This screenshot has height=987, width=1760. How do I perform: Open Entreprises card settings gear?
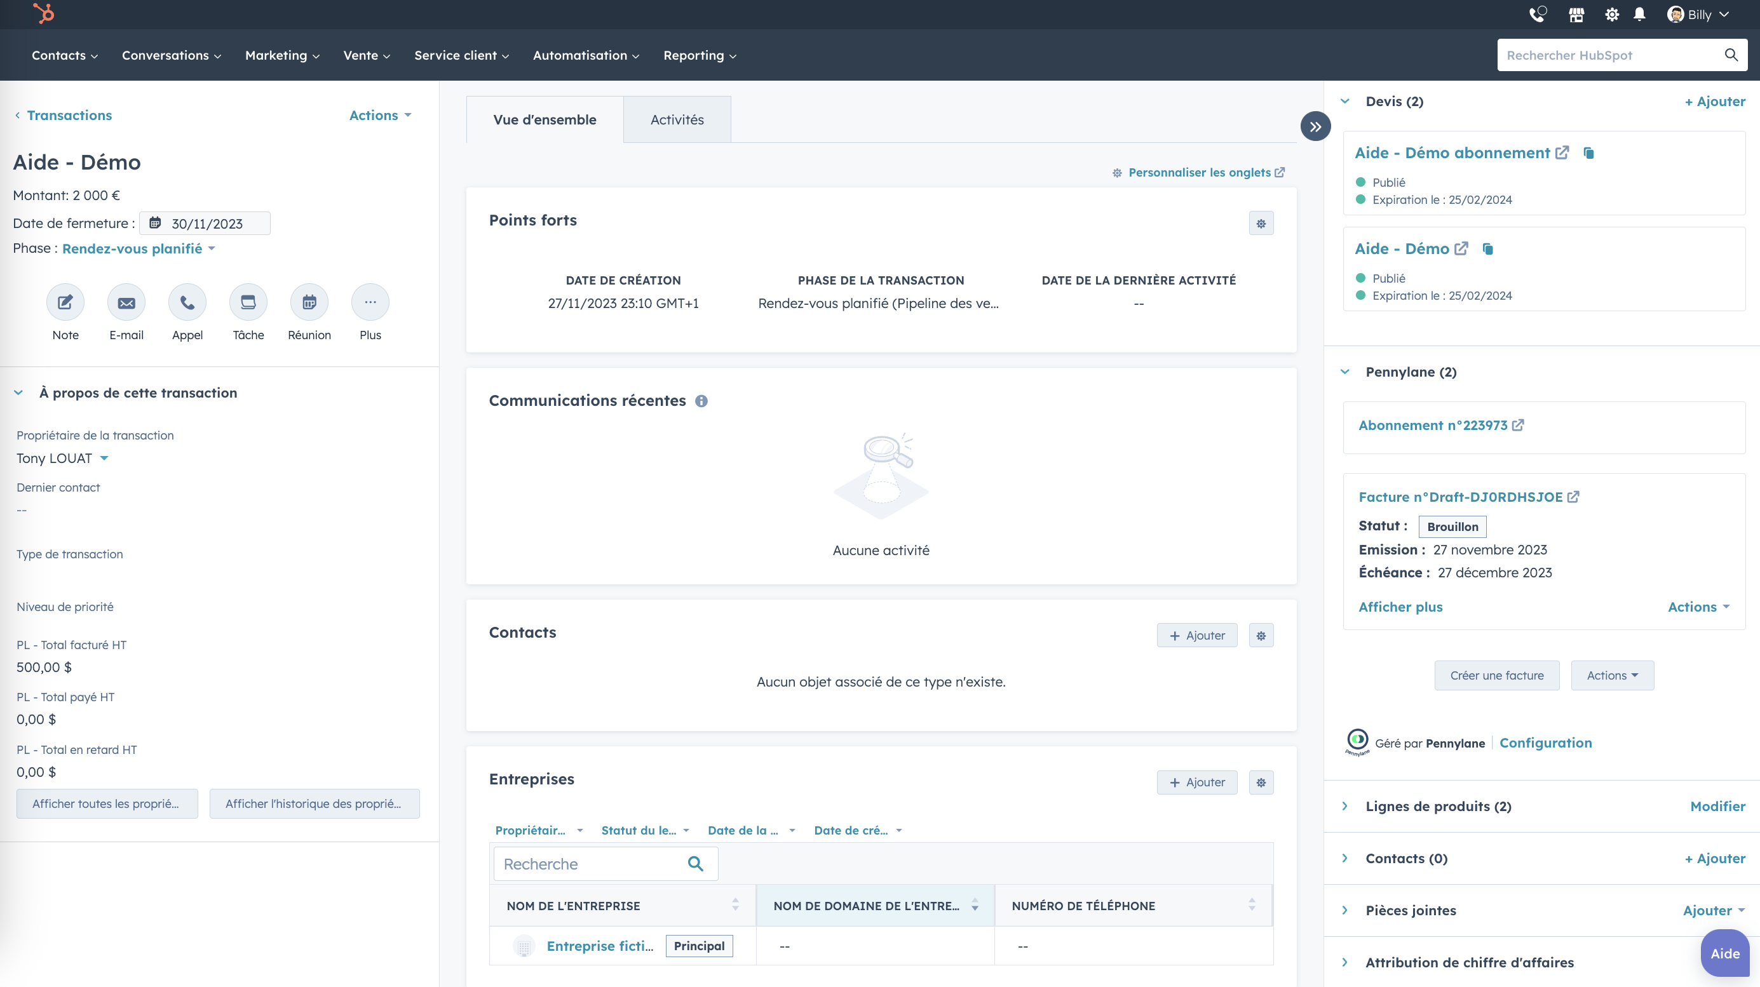1261,782
